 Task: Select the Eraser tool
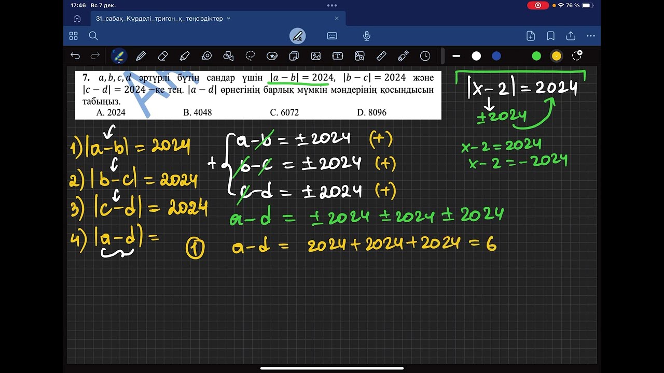click(x=162, y=56)
